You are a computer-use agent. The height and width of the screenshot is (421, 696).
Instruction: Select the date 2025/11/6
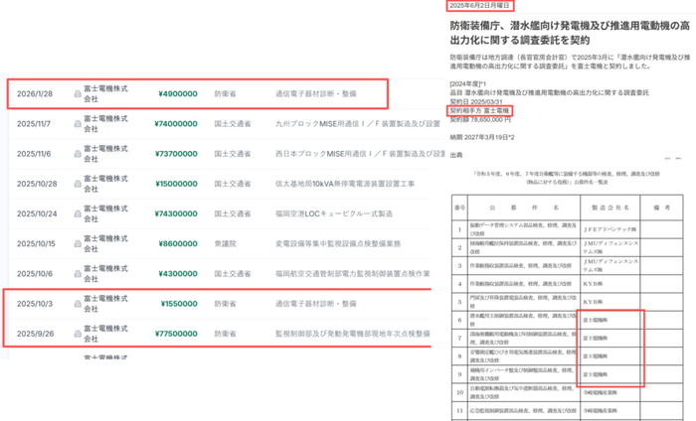coord(34,154)
